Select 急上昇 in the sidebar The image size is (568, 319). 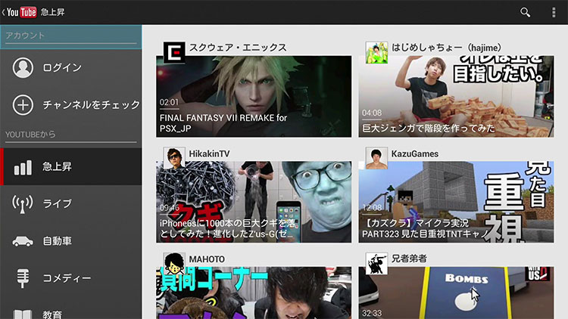tap(71, 166)
